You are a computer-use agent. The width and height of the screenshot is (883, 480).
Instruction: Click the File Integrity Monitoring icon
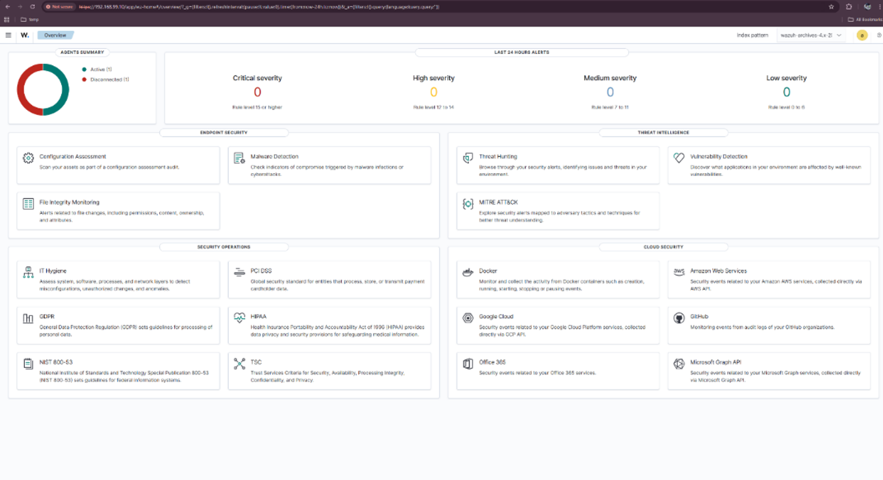point(28,203)
